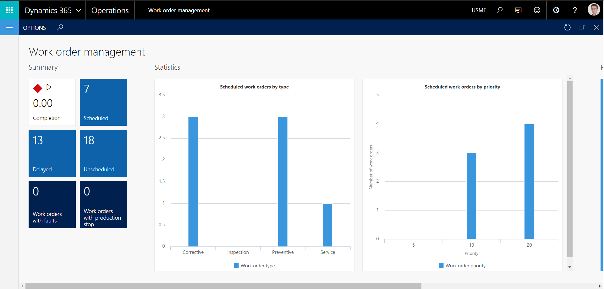Refresh the workspace using the refresh icon
Screen dimensions: 604x289
[x=568, y=27]
